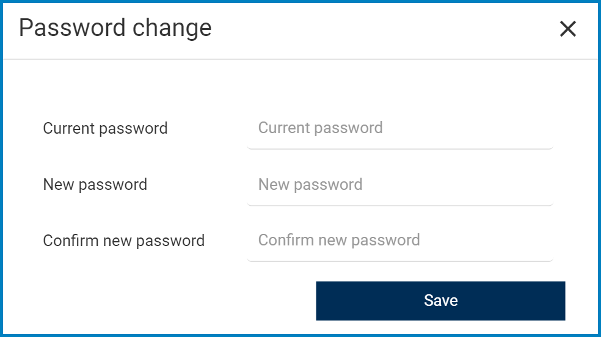Click the "Confirm new password" label text
This screenshot has width=601, height=337.
tap(123, 241)
